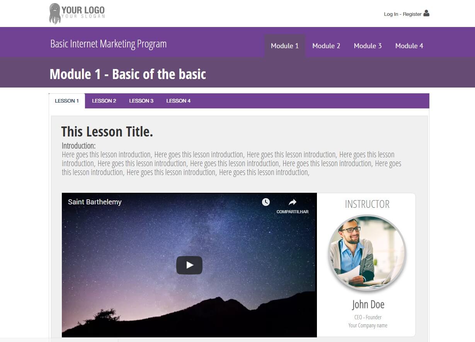Click the instructor's circular photo
Image resolution: width=475 pixels, height=342 pixels.
[x=367, y=253]
